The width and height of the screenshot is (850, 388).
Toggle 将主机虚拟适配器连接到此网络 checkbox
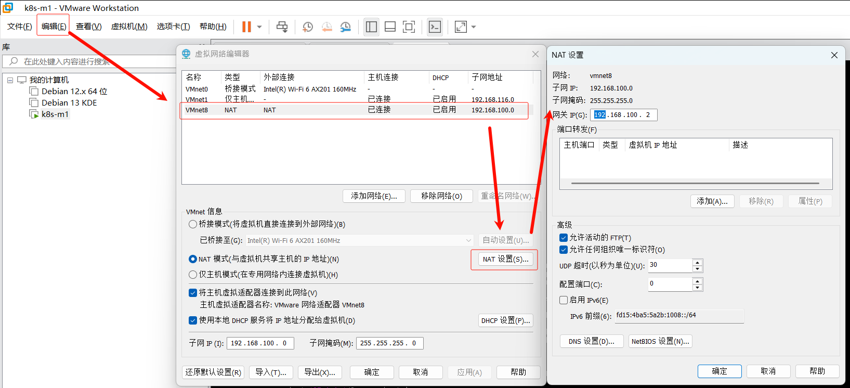[193, 293]
